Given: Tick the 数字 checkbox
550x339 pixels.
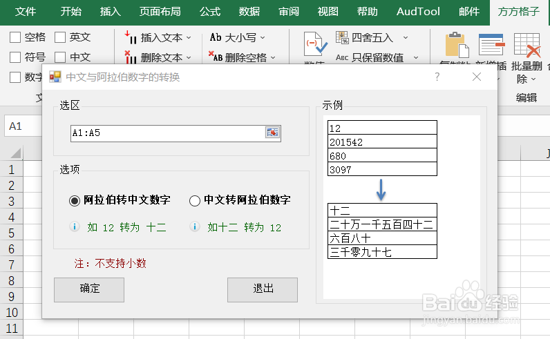Looking at the screenshot, I should pos(15,77).
